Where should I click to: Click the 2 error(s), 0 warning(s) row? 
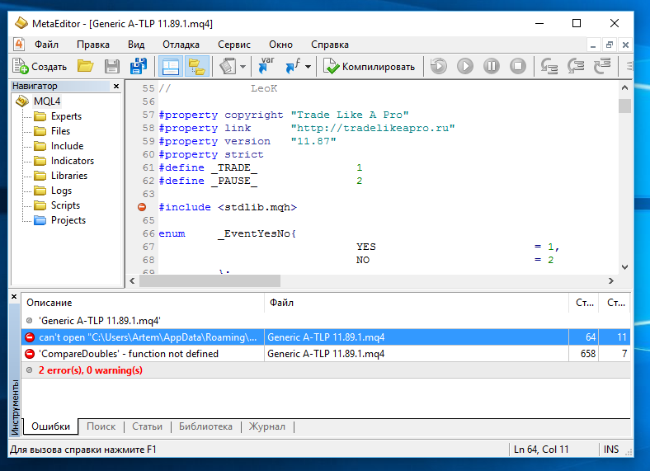[x=326, y=370]
